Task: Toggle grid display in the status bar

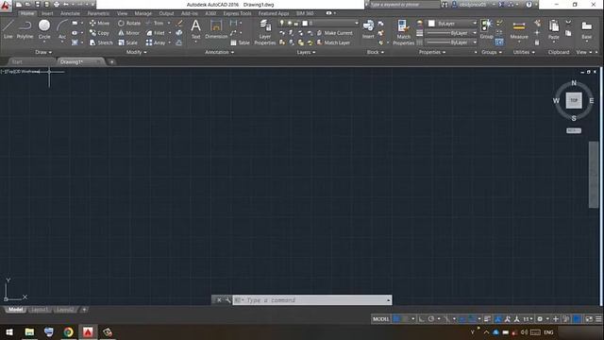Action: coord(396,319)
